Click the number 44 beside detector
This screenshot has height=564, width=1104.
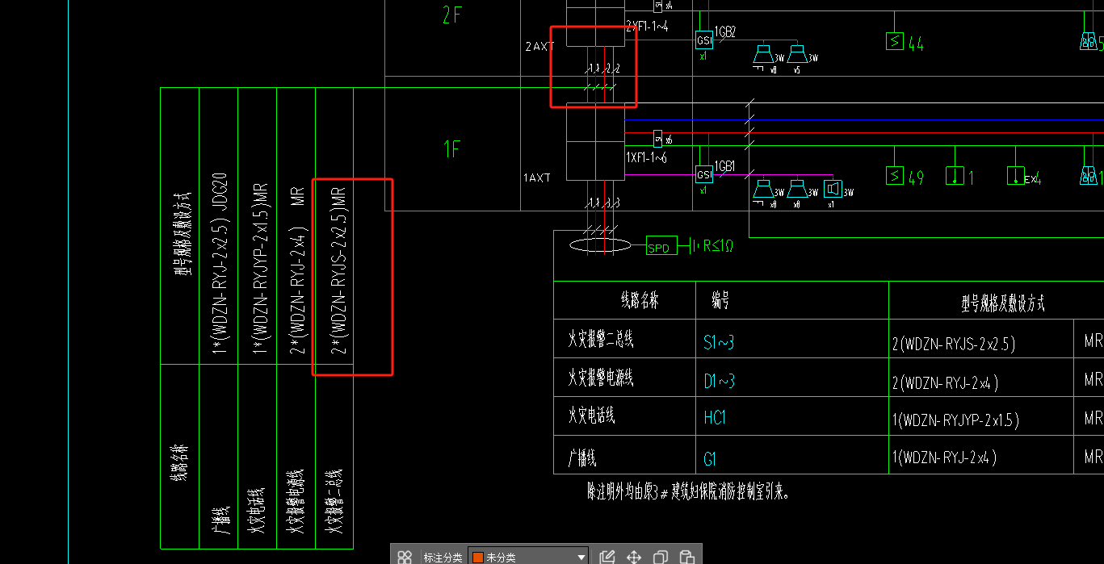pyautogui.click(x=916, y=44)
